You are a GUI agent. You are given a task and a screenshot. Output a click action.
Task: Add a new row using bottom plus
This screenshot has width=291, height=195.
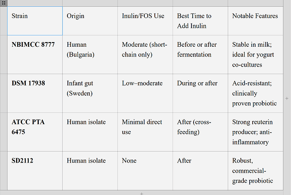pos(142,193)
